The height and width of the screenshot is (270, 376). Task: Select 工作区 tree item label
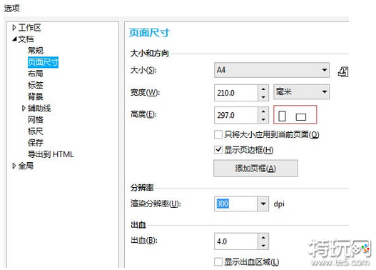click(30, 28)
